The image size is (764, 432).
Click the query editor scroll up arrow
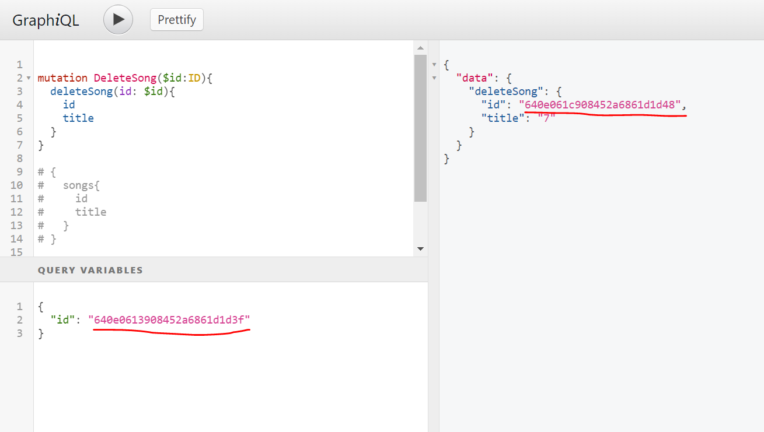(420, 47)
